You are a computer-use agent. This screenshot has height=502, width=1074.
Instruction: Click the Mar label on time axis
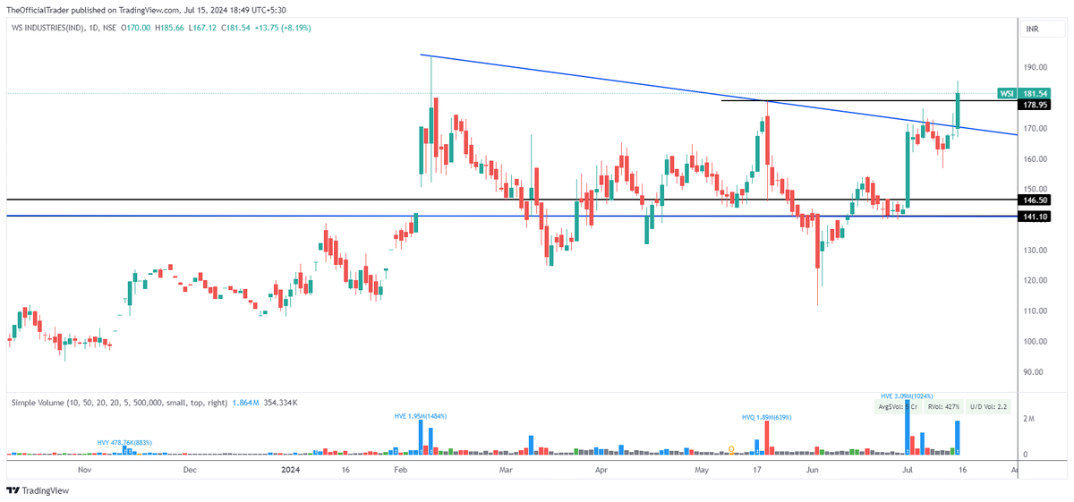(506, 469)
